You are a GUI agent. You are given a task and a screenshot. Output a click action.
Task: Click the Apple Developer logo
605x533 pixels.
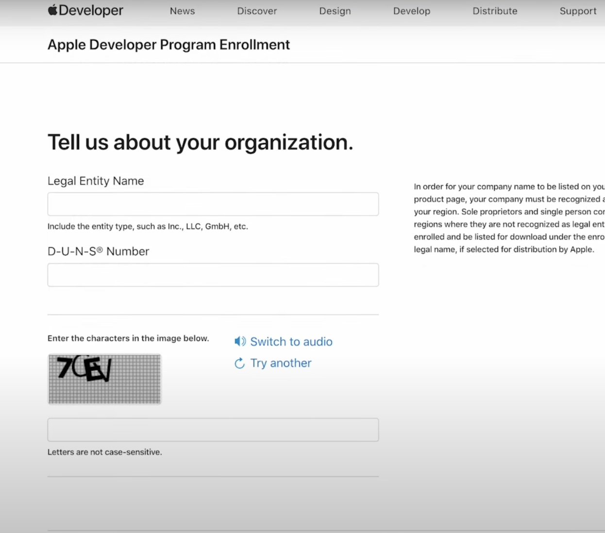pos(85,10)
